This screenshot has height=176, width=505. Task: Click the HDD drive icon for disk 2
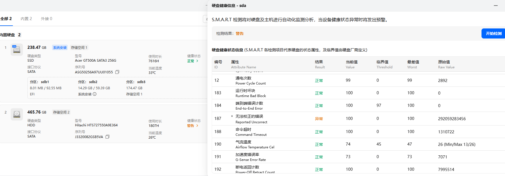[17, 114]
